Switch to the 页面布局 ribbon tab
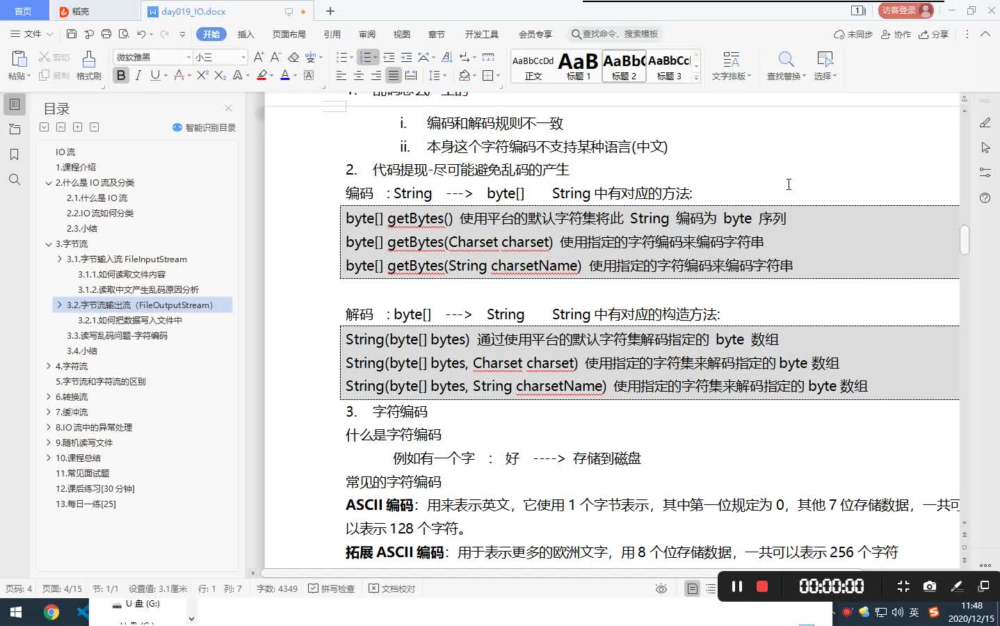1000x626 pixels. click(289, 34)
